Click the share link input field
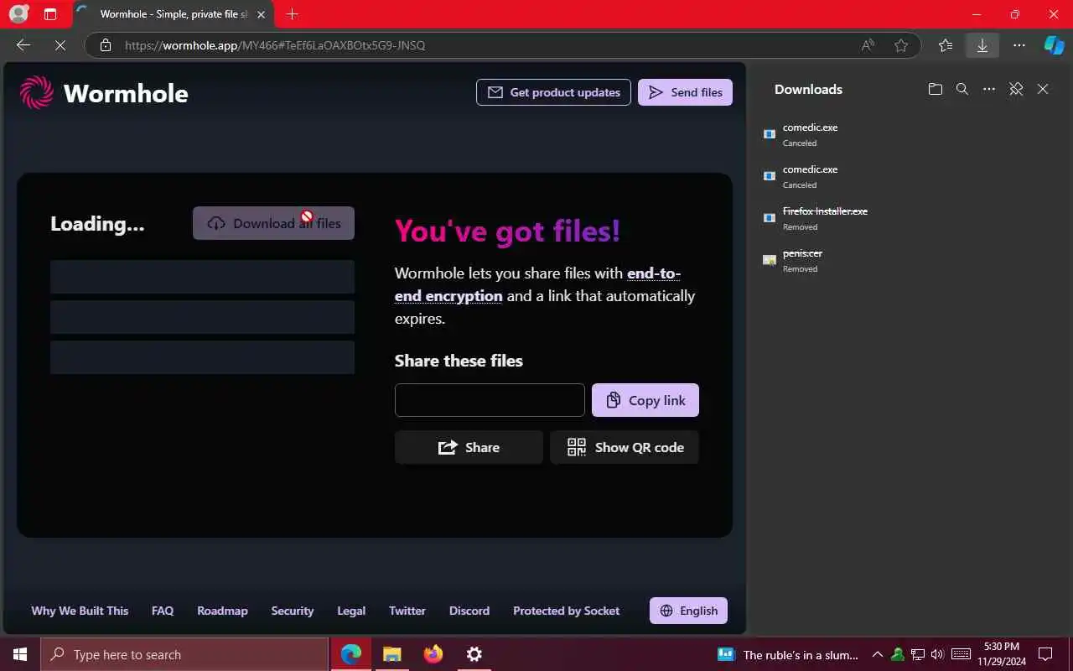 pos(490,400)
